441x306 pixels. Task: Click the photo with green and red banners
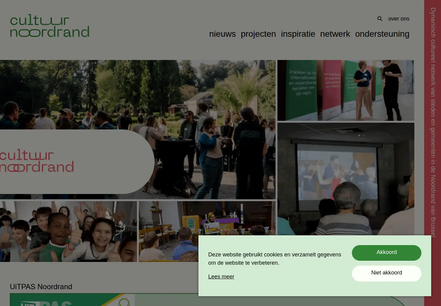(x=346, y=90)
